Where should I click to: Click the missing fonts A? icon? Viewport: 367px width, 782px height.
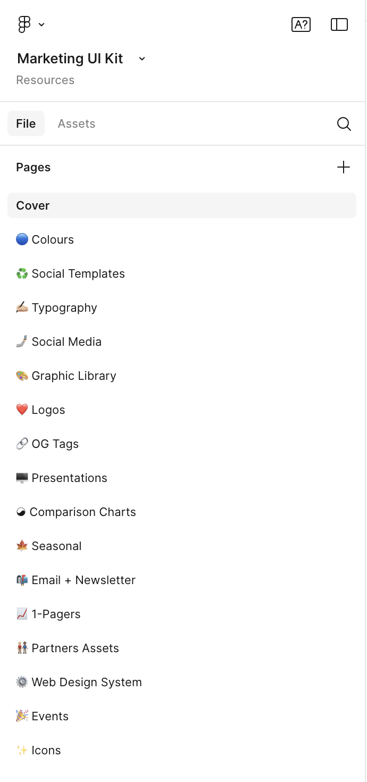pos(301,24)
